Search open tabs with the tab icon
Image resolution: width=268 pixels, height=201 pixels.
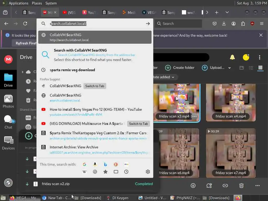(116, 172)
